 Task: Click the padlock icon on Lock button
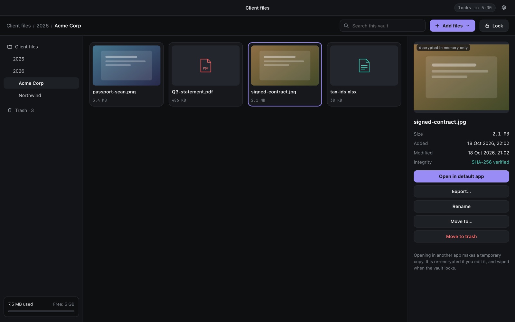point(487,26)
